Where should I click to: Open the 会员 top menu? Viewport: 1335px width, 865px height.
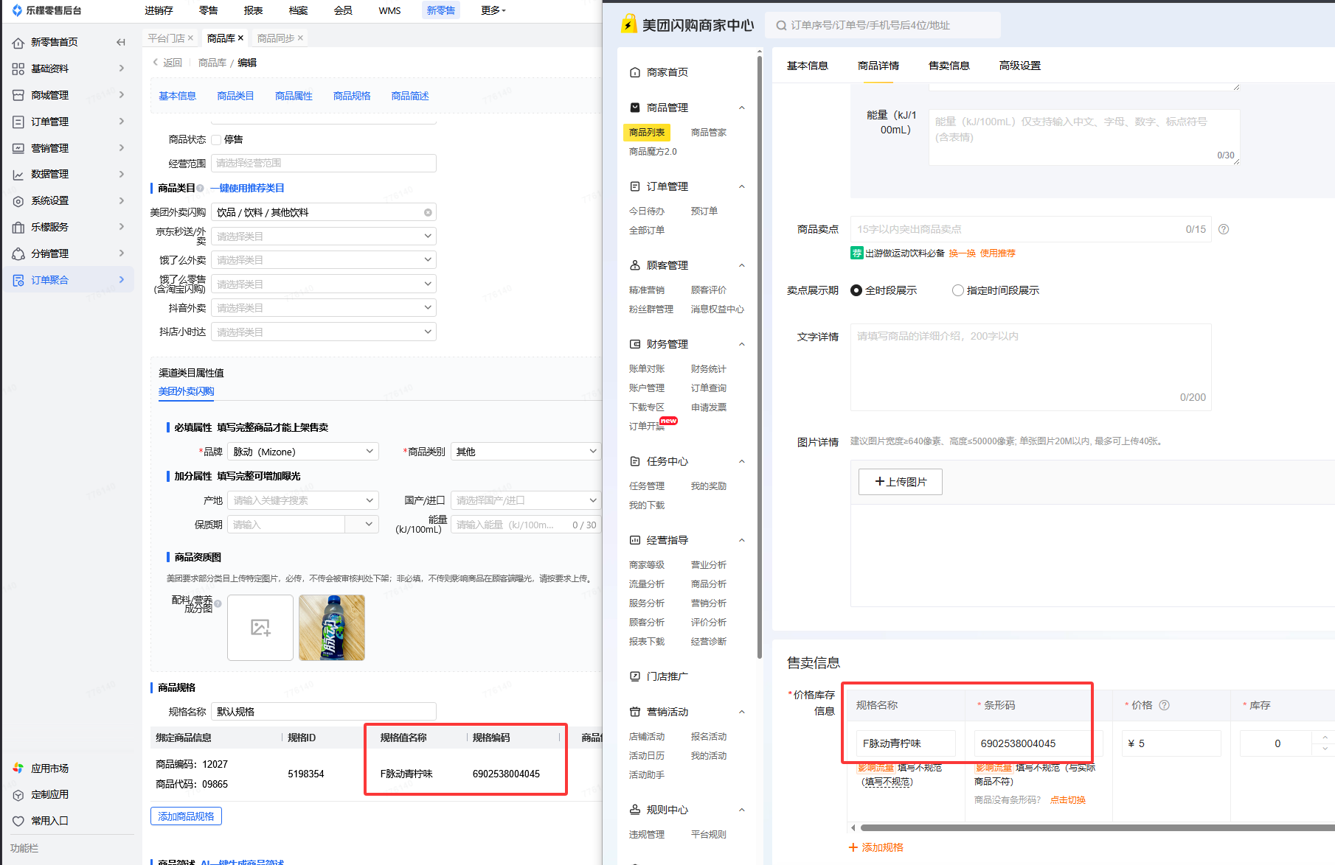coord(343,10)
